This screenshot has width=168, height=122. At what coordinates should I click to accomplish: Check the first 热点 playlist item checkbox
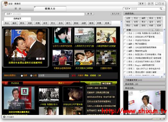[x=125, y=33]
